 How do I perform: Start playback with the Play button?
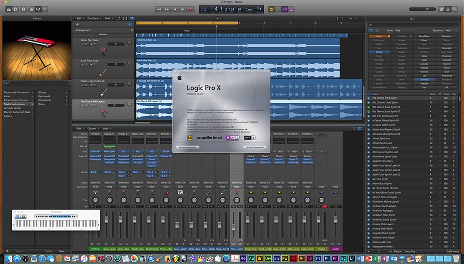pos(183,9)
